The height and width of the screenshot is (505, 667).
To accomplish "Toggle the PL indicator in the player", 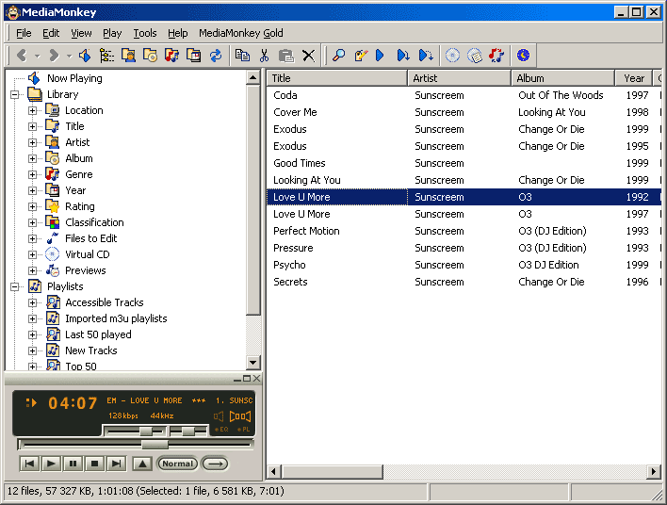I will click(x=244, y=430).
